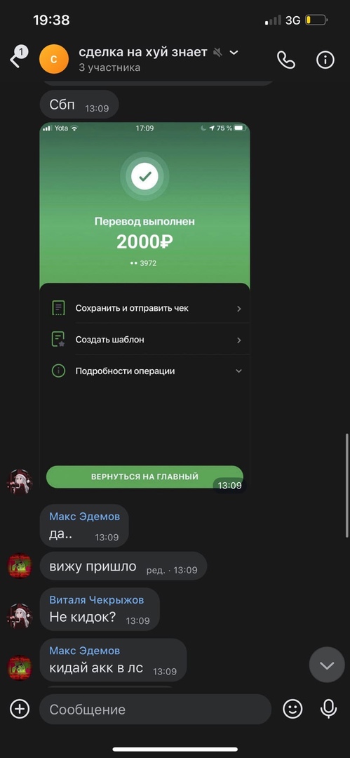The image size is (350, 758).
Task: Open "Сохранить и отправить чек" row arrow
Action: (238, 308)
